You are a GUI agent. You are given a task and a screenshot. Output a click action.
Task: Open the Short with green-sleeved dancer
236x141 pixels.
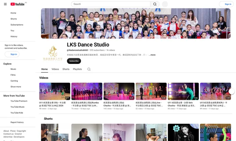click(215, 133)
